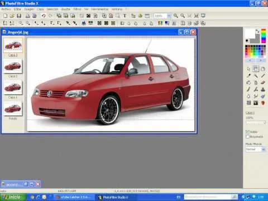This screenshot has height=201, width=268.
Task: Open the Ventana menu
Action: 117,9
